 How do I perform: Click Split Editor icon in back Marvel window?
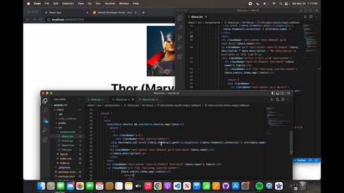(311, 17)
